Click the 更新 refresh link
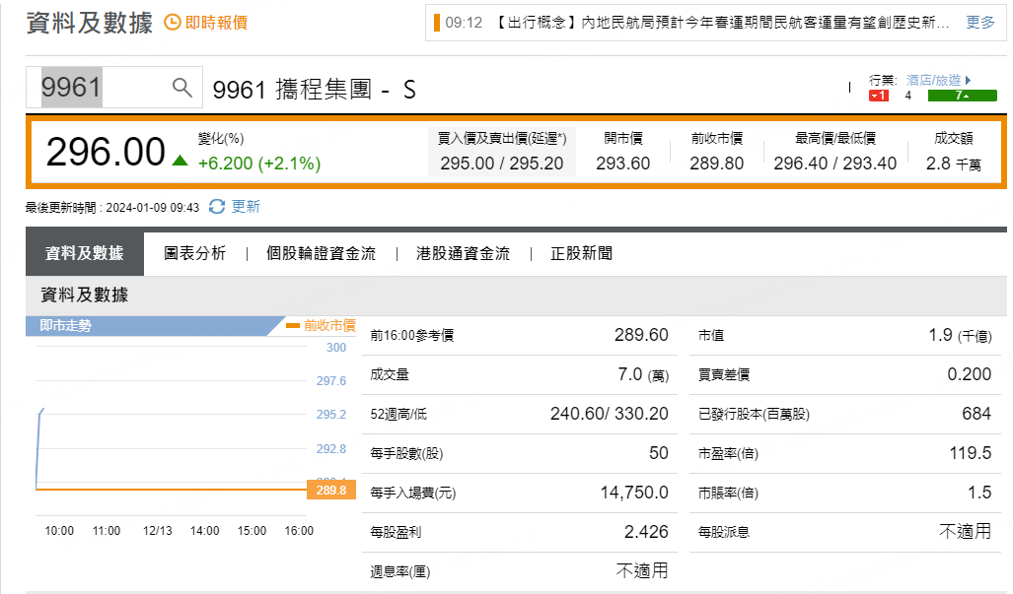Viewport: 1013px width, 594px height. coord(246,207)
